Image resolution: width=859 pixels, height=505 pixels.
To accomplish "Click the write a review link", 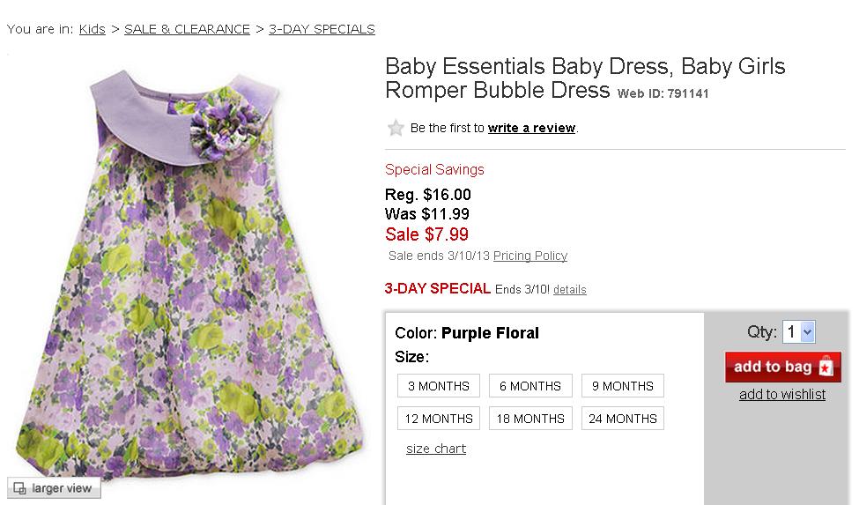I will click(x=531, y=128).
